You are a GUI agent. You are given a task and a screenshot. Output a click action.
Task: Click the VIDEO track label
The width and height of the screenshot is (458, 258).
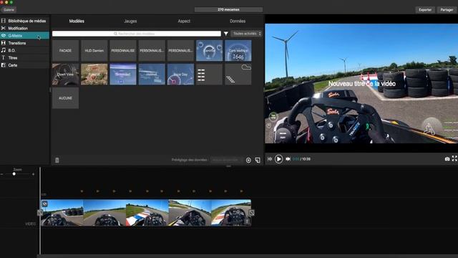(x=30, y=224)
